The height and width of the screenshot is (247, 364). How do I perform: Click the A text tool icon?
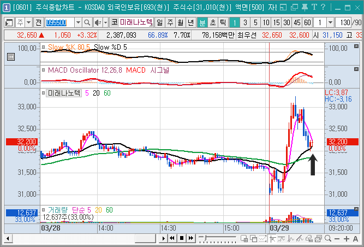[355, 239]
